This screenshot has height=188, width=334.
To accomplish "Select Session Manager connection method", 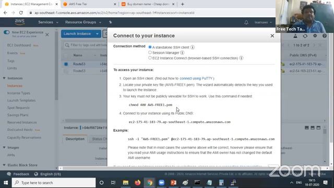I will click(150, 52).
